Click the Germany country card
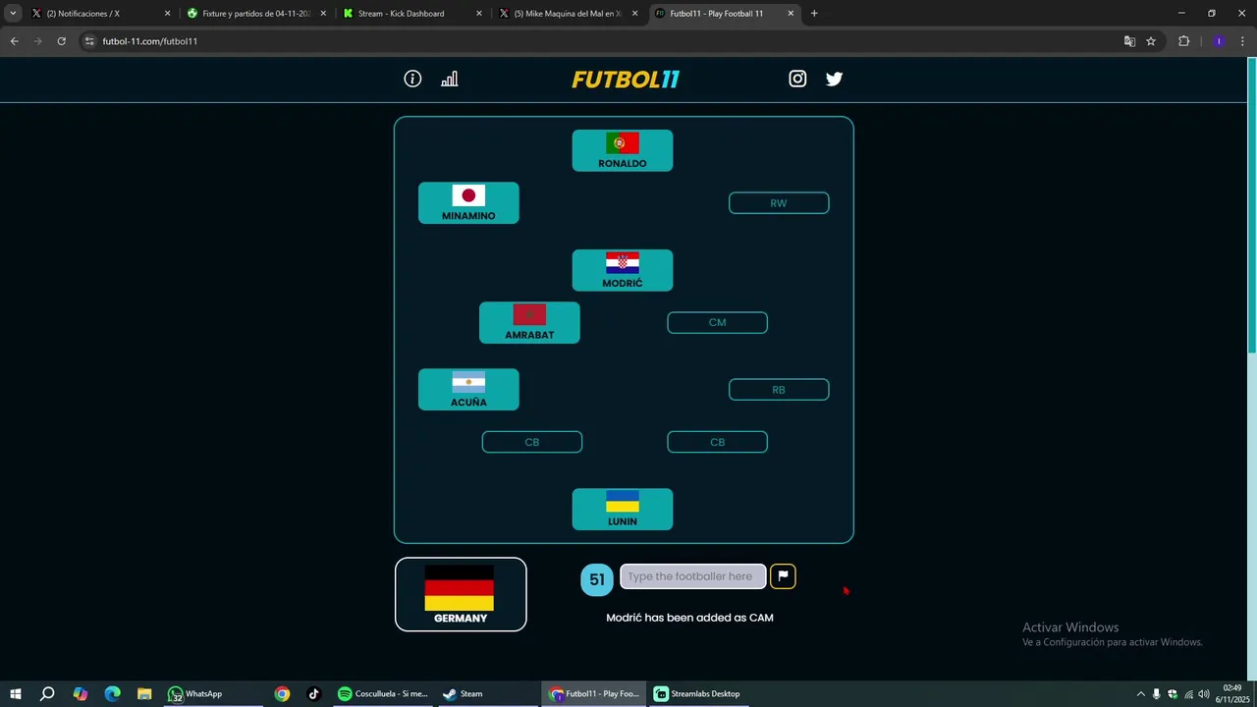This screenshot has width=1257, height=707. pyautogui.click(x=461, y=594)
